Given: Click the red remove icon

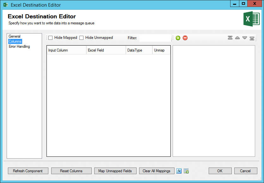Looking at the screenshot, I should (185, 38).
